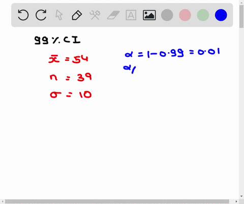Click the Redo arrow icon

tap(41, 15)
